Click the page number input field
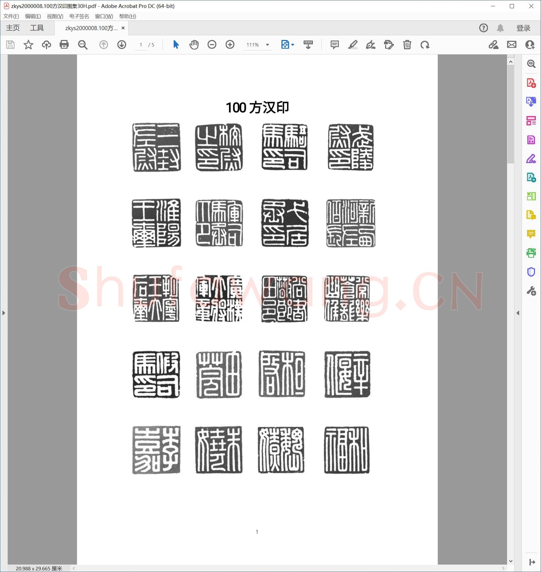This screenshot has width=541, height=572. coord(141,45)
